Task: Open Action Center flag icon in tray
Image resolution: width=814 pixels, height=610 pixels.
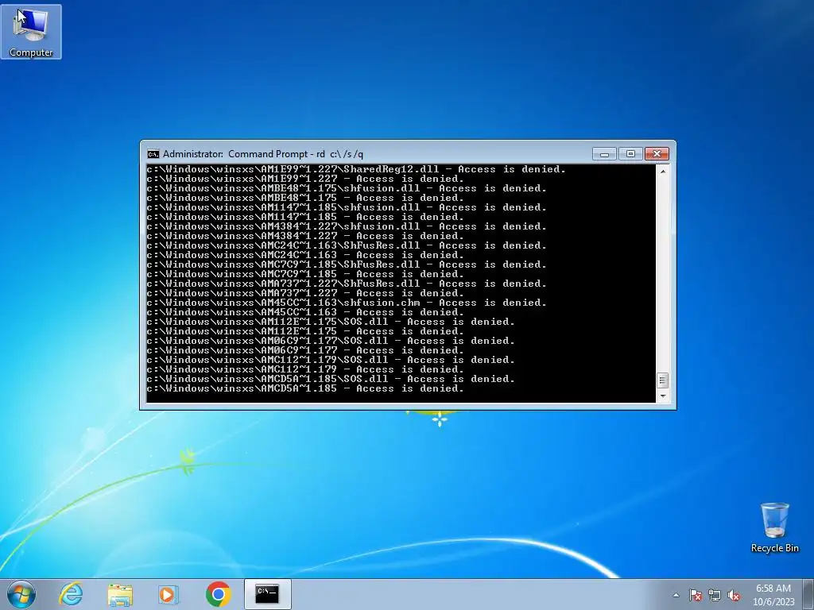Action: click(x=695, y=595)
